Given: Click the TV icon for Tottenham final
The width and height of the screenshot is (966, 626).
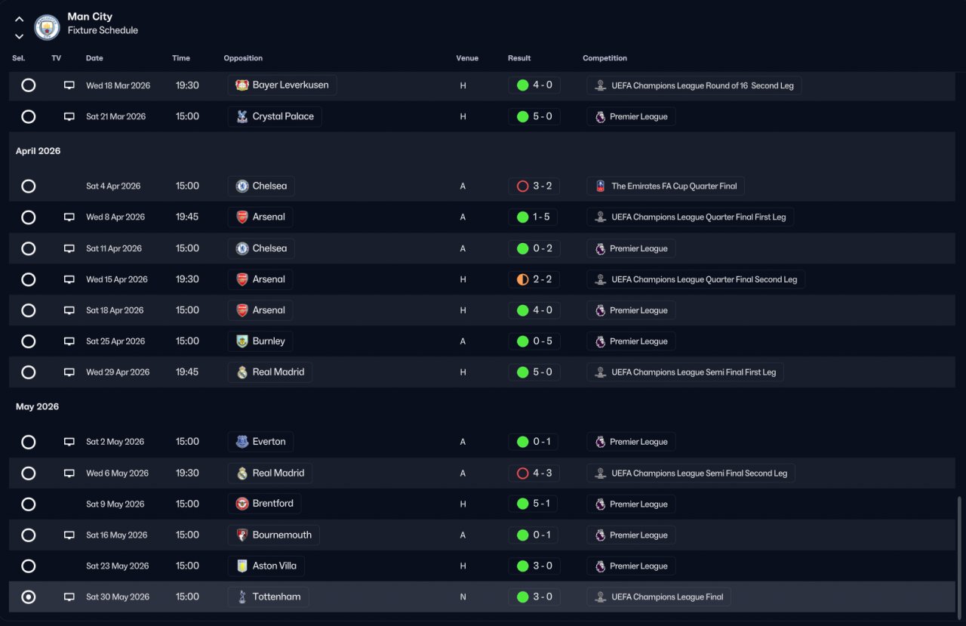Looking at the screenshot, I should click(69, 597).
